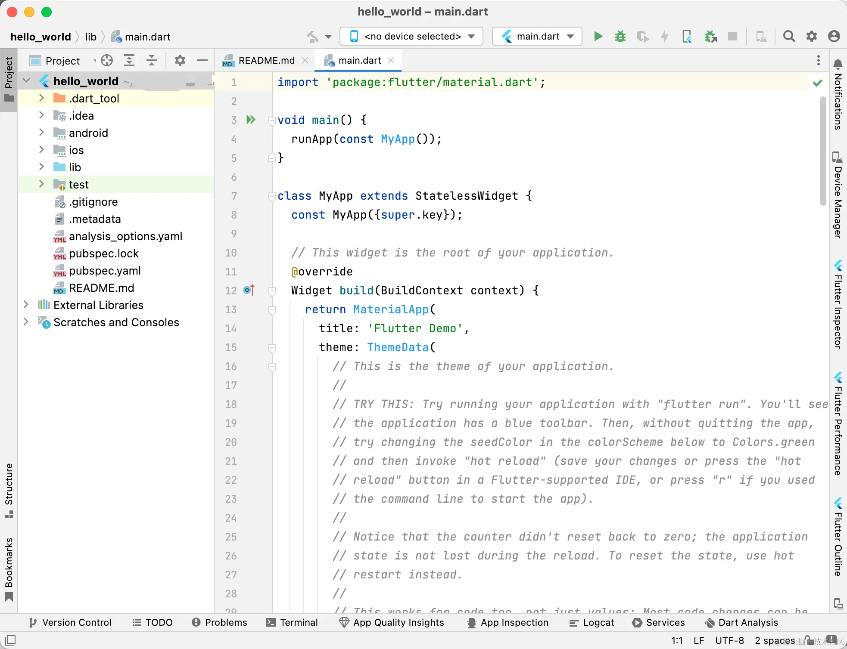Click run gutter arrow beside main()

tap(251, 120)
